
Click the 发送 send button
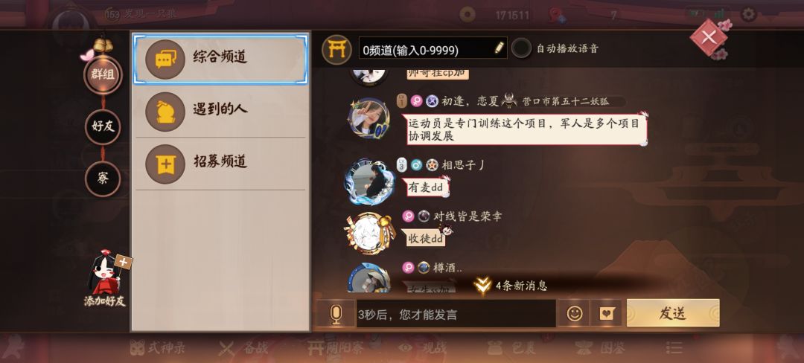673,313
